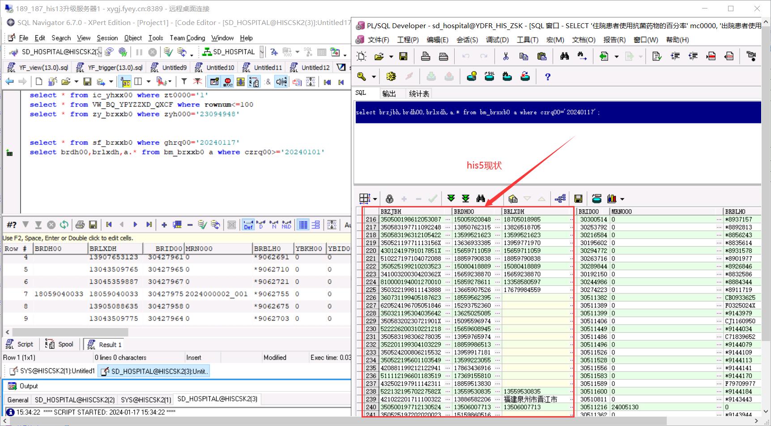Click the Execute gear icon in PL/SQL Developer
771x426 pixels.
click(391, 77)
